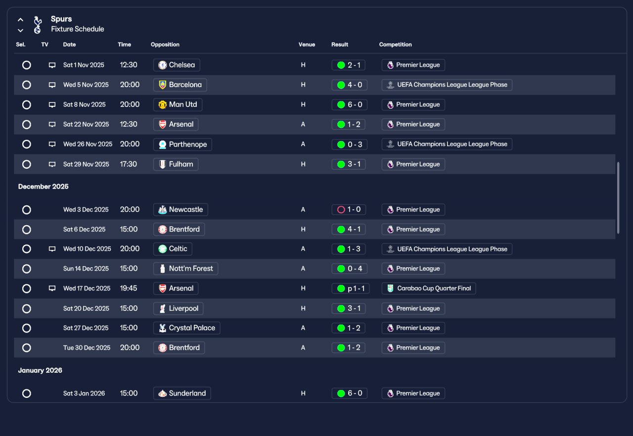Click the TV icon in the Barcelona row
Viewport: 633px width, 436px height.
tap(52, 85)
